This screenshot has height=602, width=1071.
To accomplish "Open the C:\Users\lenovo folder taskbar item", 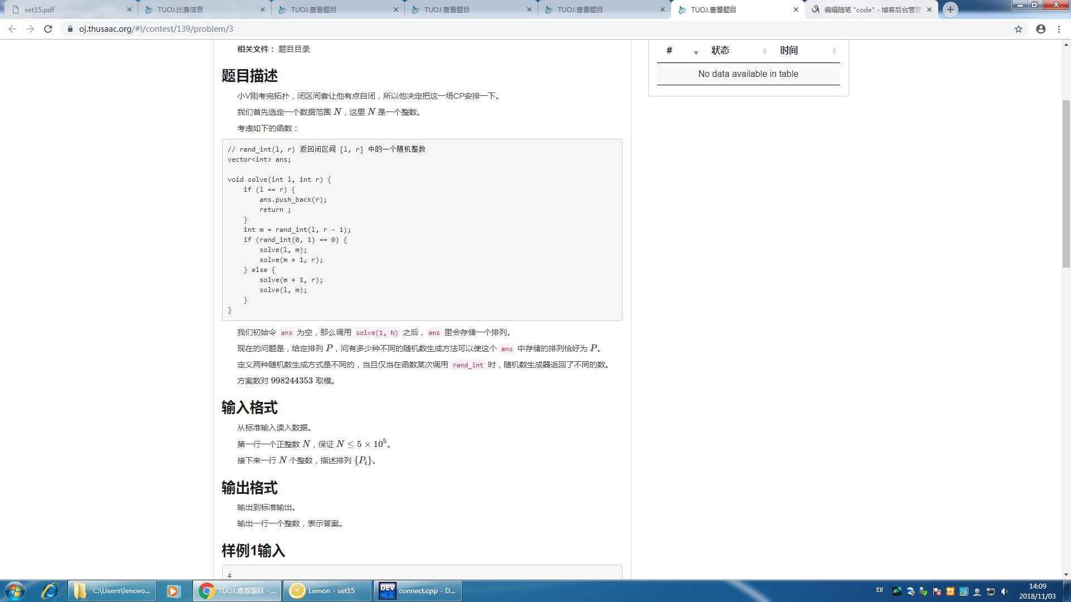I will click(x=112, y=591).
